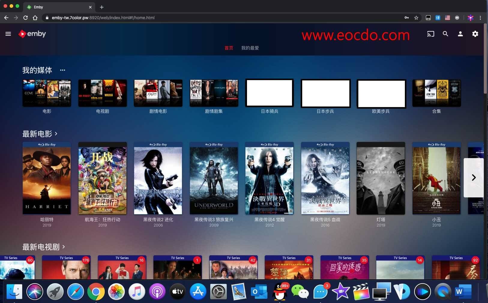Open the 航海王：狂热行动 movie poster

103,178
